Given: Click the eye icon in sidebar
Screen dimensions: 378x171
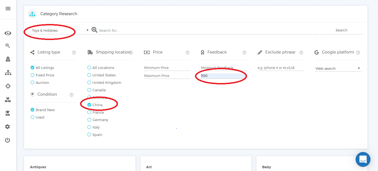Looking at the screenshot, I should (8, 33).
